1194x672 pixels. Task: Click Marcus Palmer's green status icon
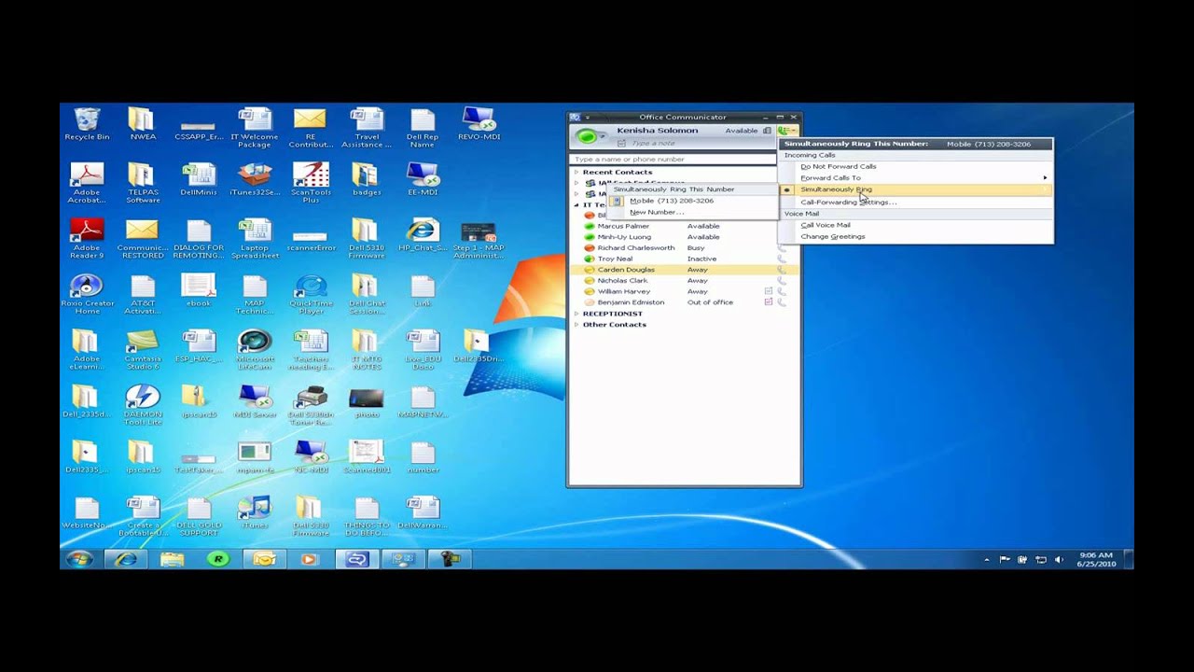pos(589,226)
